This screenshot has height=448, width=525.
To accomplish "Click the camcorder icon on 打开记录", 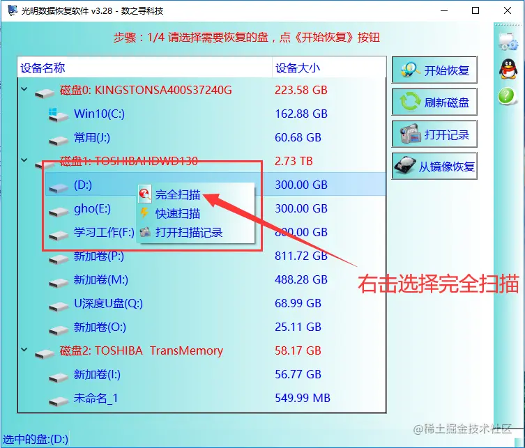I will click(x=411, y=134).
